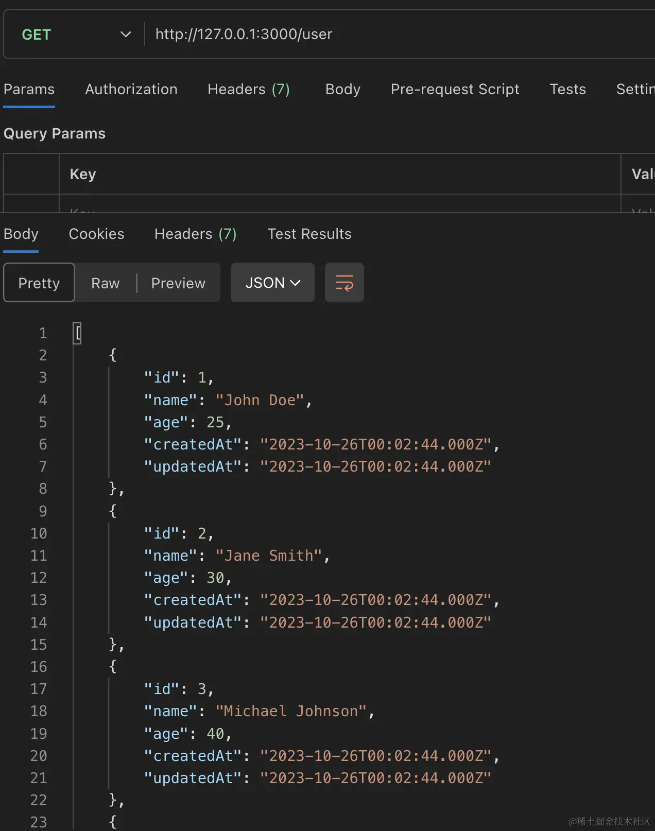This screenshot has width=655, height=831.
Task: Open the Pre-request Script tab
Action: 455,89
